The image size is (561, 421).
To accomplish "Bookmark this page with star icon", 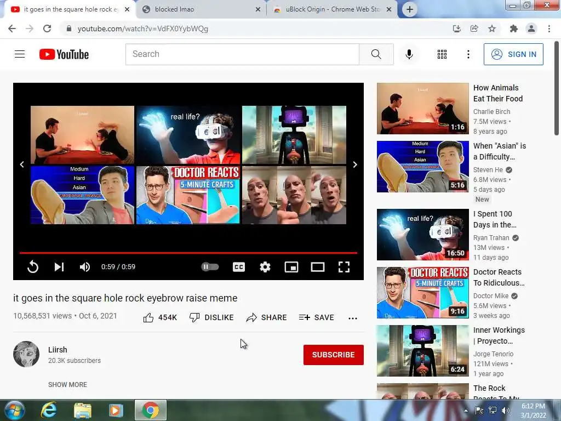I will 492,29.
